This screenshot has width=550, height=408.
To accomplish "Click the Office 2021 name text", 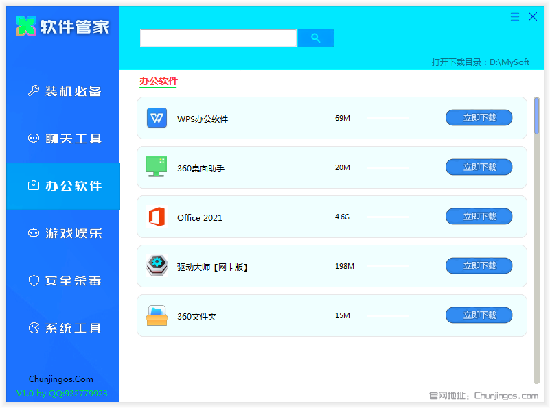I will coord(200,218).
